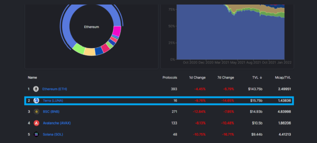This screenshot has width=317, height=143.
Task: Open the Terra (LUNA) chain link
Action: [53, 100]
